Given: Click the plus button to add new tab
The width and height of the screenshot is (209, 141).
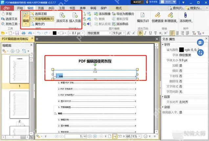Looking at the screenshot, I should click(x=37, y=39).
